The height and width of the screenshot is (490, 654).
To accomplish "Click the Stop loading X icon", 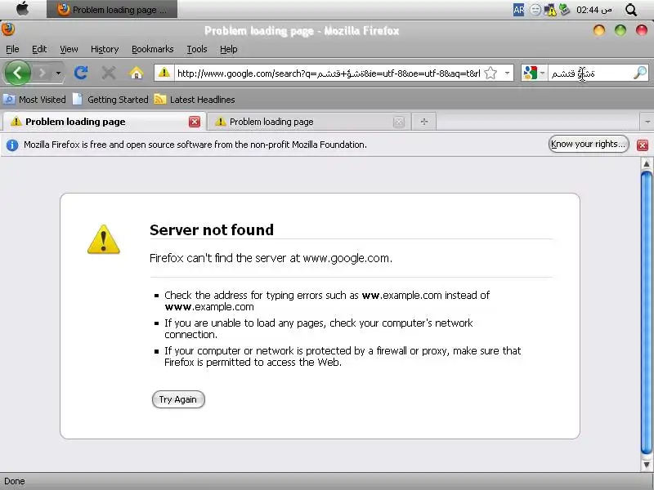I will click(109, 73).
